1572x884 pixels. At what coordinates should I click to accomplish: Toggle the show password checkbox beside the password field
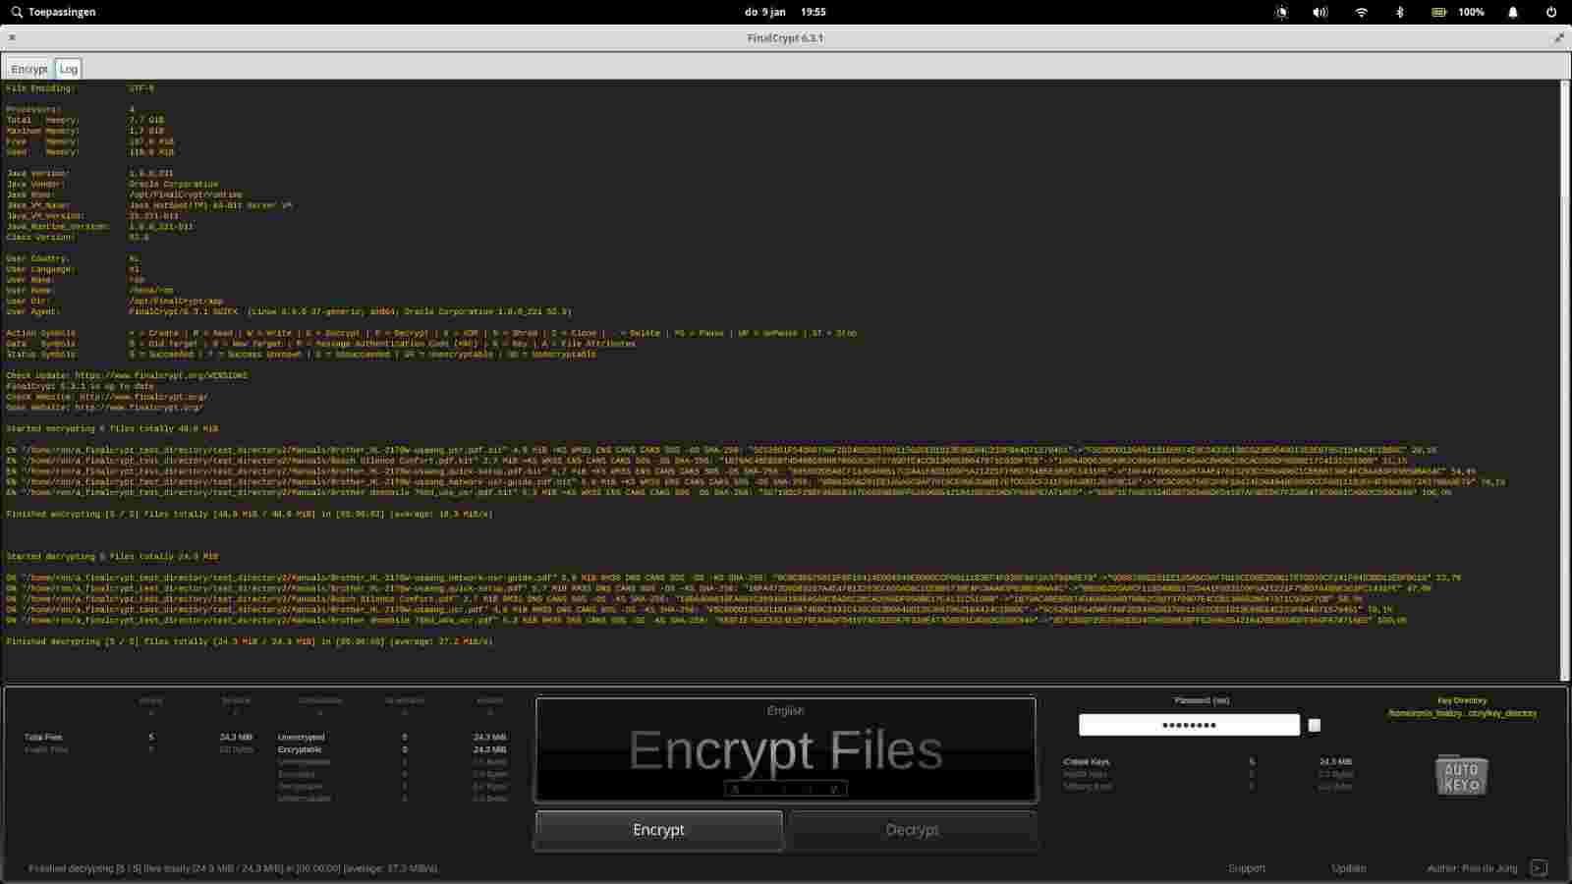tap(1314, 724)
